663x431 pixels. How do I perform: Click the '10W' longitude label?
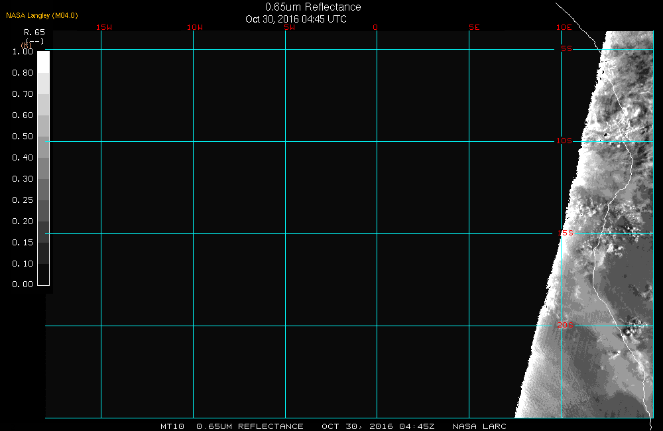(x=195, y=27)
